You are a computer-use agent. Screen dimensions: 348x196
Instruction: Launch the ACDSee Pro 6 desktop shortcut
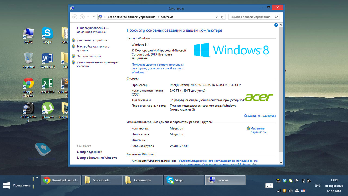point(28,112)
